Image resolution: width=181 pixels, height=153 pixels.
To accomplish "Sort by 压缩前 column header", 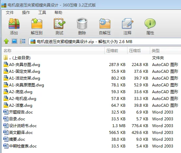I will pyautogui.click(x=116, y=50).
